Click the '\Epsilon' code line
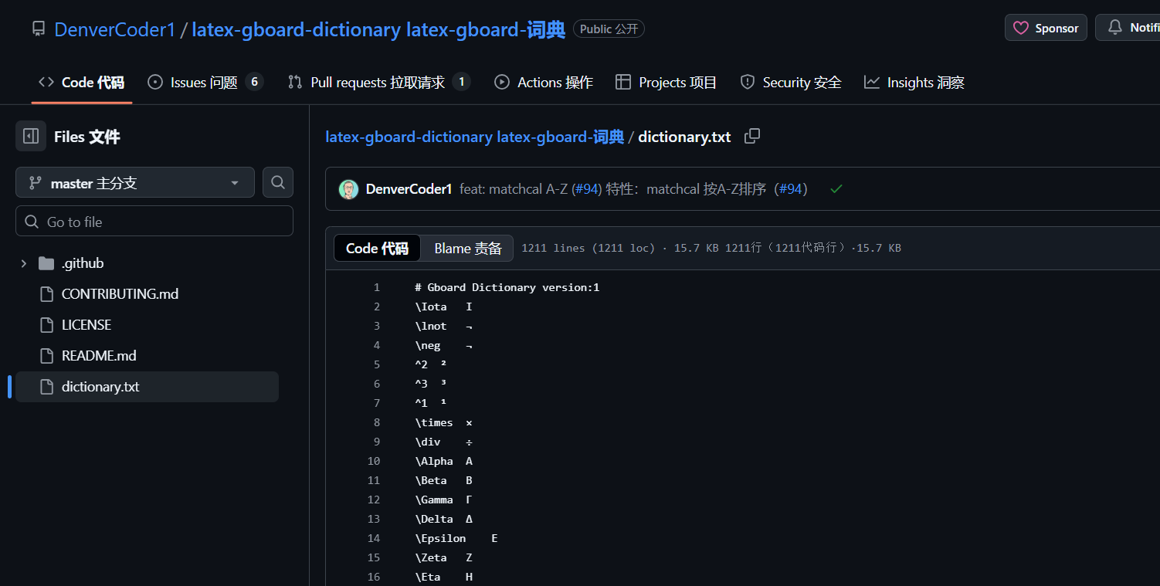The image size is (1160, 586). coord(456,538)
